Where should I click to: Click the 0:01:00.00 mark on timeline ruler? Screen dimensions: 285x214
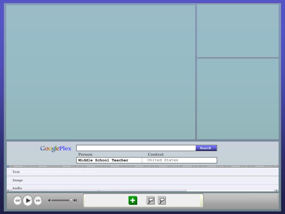(x=151, y=166)
